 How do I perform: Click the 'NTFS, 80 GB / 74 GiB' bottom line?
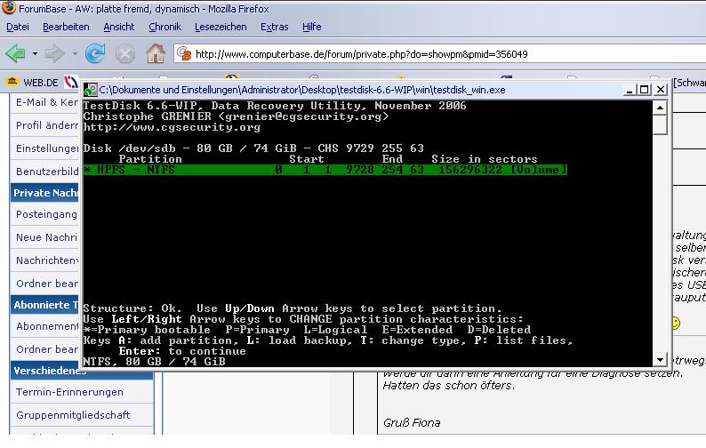point(155,362)
